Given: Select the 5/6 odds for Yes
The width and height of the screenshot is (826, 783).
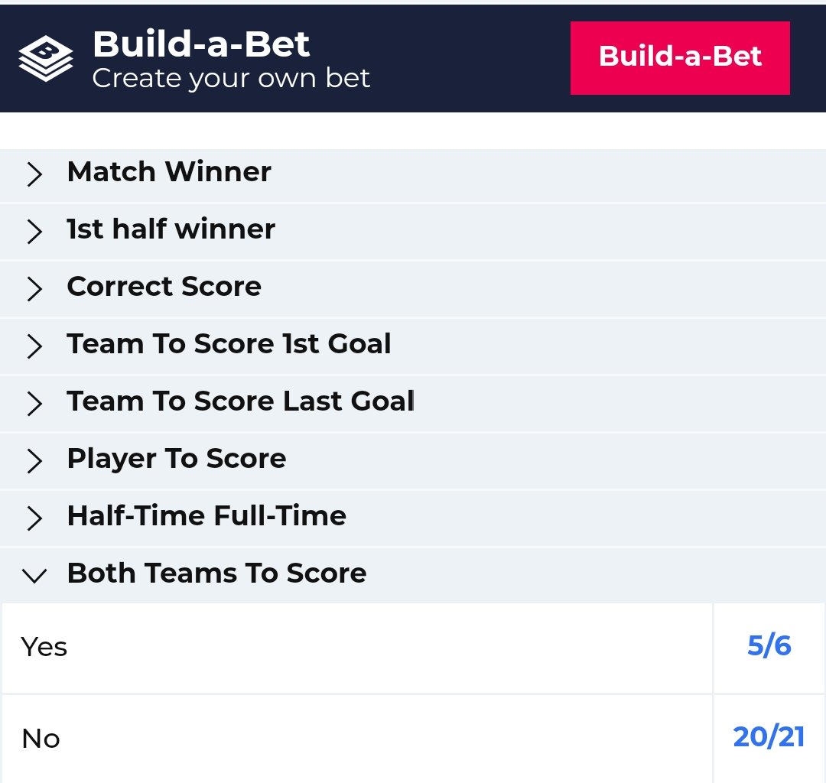Looking at the screenshot, I should pos(769,647).
